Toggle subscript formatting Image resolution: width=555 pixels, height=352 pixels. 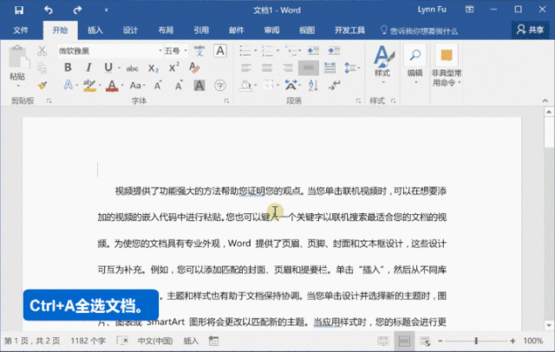(x=153, y=68)
